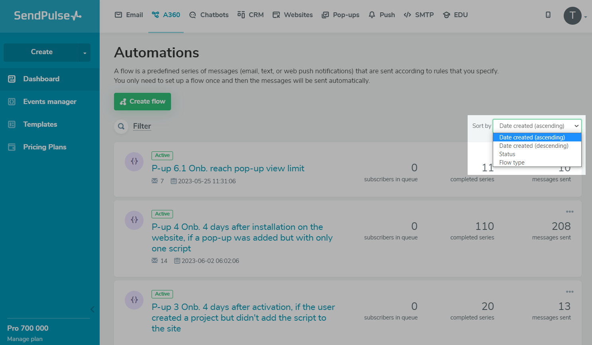Image resolution: width=592 pixels, height=345 pixels.
Task: Open 'P-up 6.1 Onb. reach pop-up view limit' flow
Action: click(228, 169)
